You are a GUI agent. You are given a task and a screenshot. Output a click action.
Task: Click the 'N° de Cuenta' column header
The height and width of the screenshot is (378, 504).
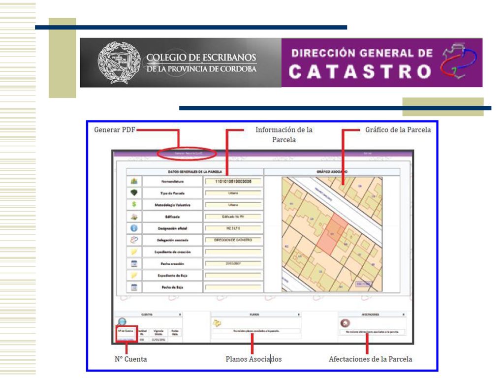click(x=126, y=331)
